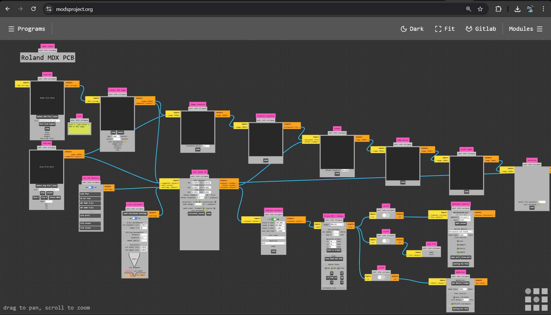The width and height of the screenshot is (551, 315).
Task: Click the address field in WebSocket pyserial
Action: tap(465, 217)
